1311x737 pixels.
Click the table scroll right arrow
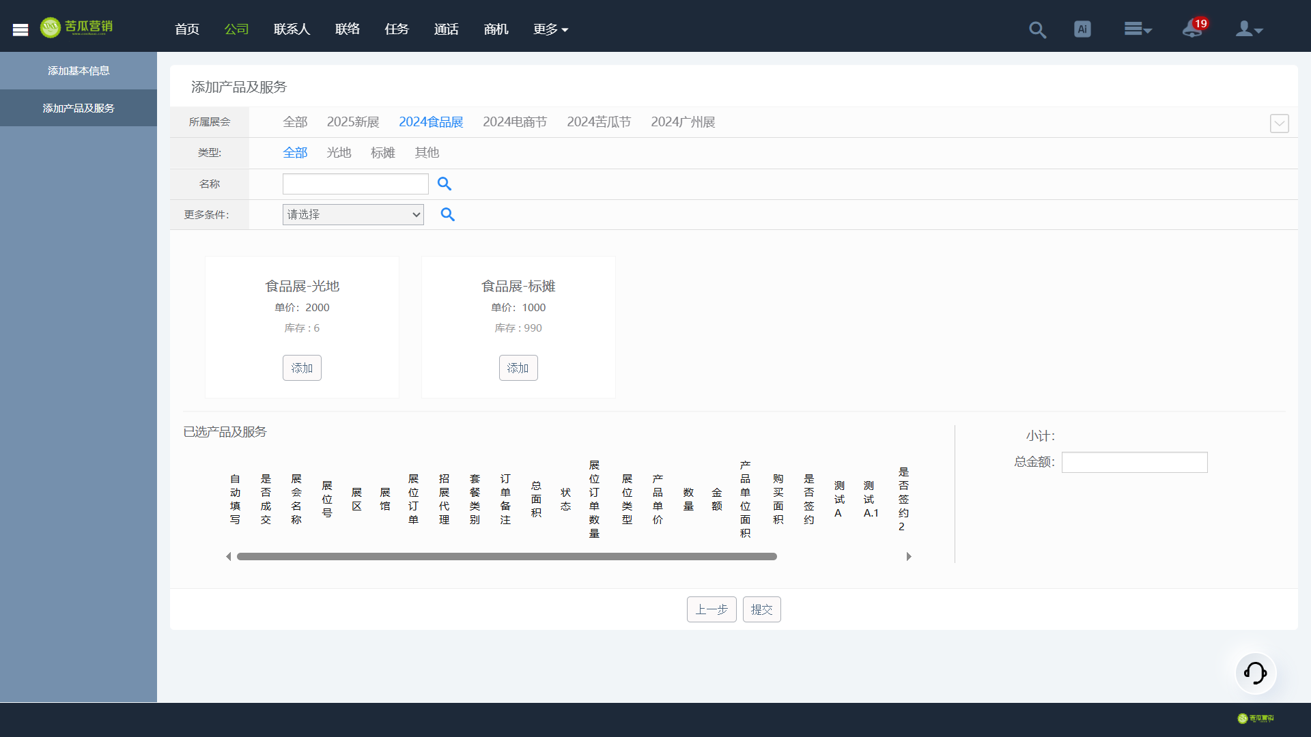pyautogui.click(x=909, y=557)
